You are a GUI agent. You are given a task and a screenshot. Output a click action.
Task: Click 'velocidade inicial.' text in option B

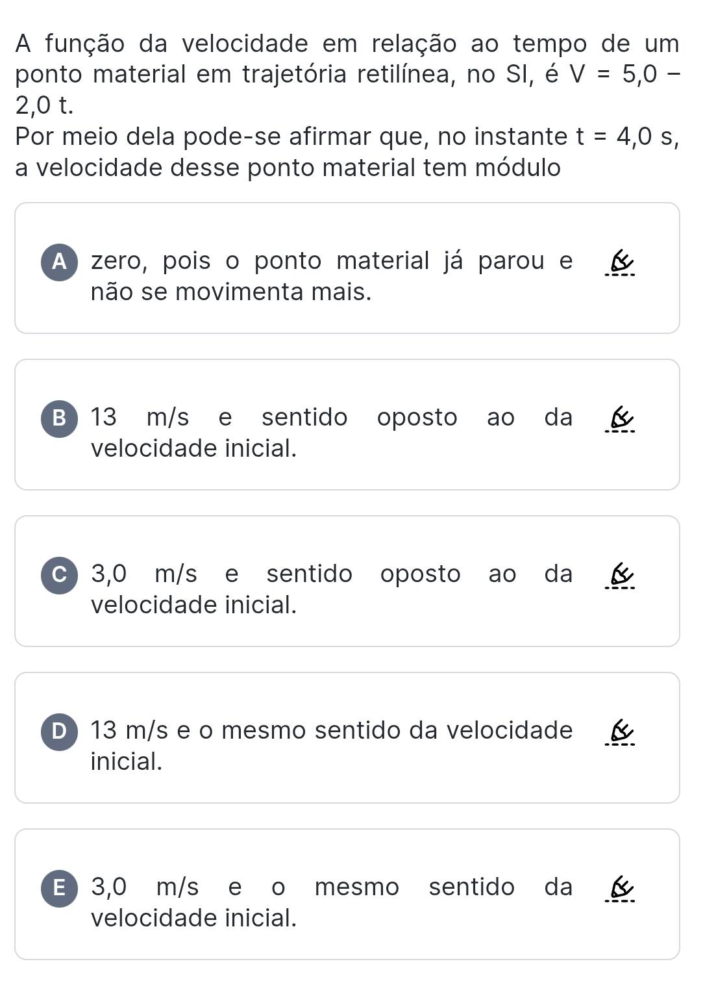tap(194, 448)
